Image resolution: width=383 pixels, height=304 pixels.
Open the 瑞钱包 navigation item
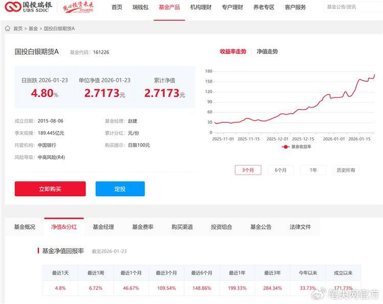click(141, 7)
